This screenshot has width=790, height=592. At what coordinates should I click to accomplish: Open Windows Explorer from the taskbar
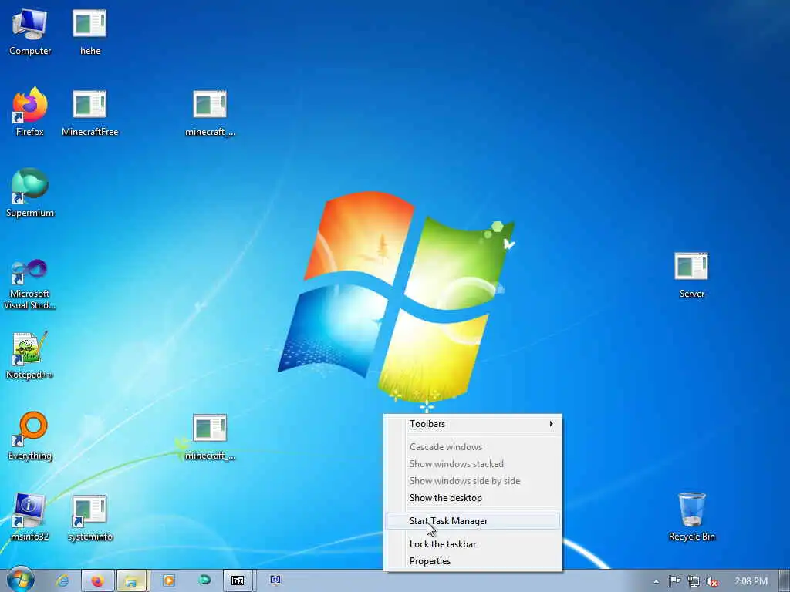131,580
